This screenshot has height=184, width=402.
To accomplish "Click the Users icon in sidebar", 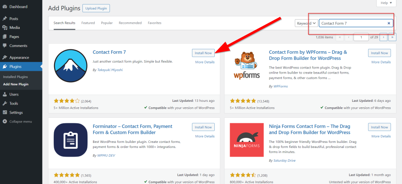I will (x=5, y=94).
